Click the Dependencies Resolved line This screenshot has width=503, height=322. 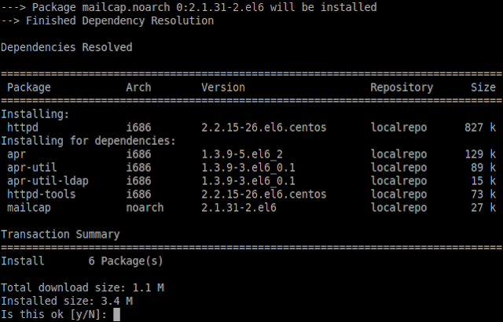pos(66,47)
